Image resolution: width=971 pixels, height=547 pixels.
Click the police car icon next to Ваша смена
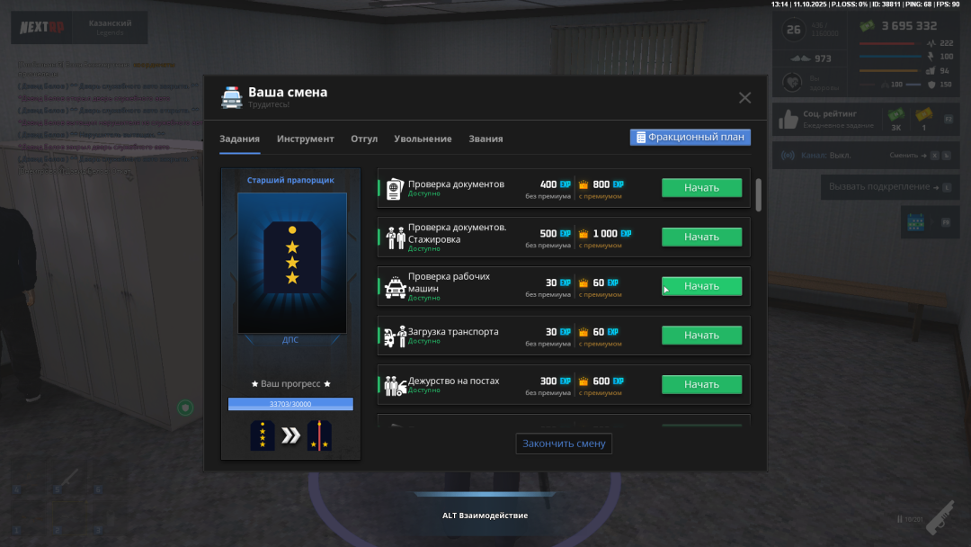(232, 97)
